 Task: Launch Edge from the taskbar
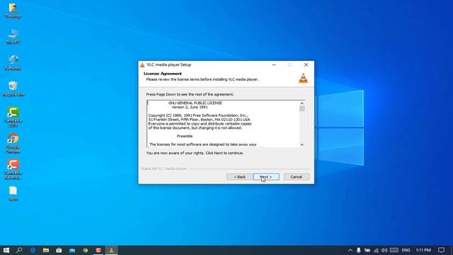(x=33, y=250)
